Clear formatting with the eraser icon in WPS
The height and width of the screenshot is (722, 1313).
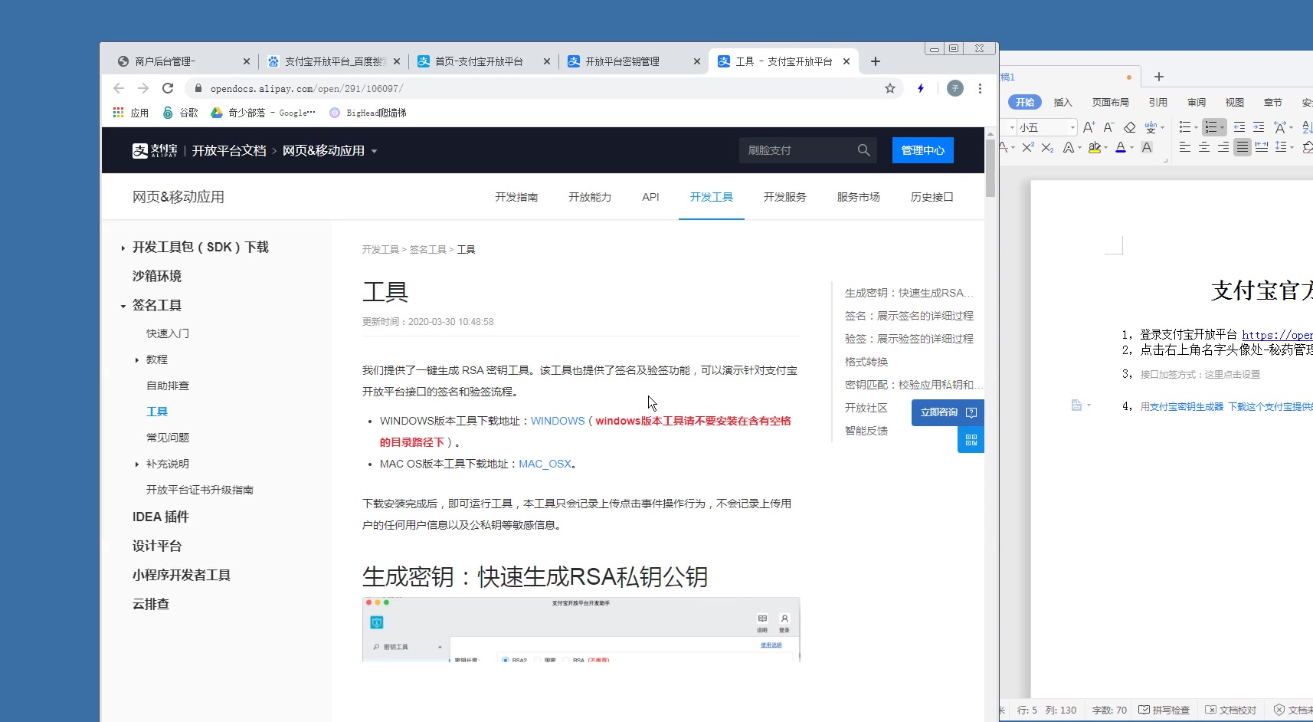tap(1129, 127)
